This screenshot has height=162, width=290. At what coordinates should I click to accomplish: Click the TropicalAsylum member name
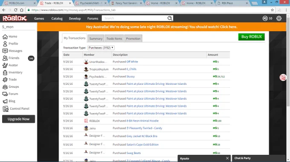tap(99, 69)
